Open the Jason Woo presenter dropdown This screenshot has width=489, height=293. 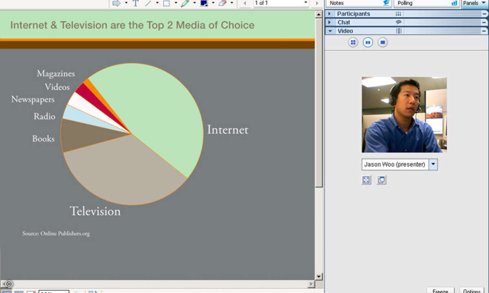433,164
